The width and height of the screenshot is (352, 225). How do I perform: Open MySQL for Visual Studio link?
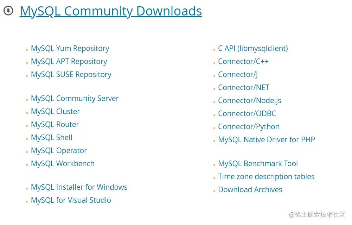pyautogui.click(x=71, y=200)
